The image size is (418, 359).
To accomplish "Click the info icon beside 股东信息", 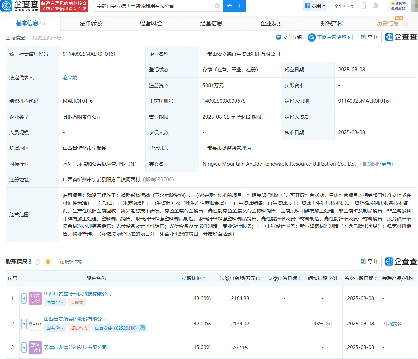I will [37, 262].
